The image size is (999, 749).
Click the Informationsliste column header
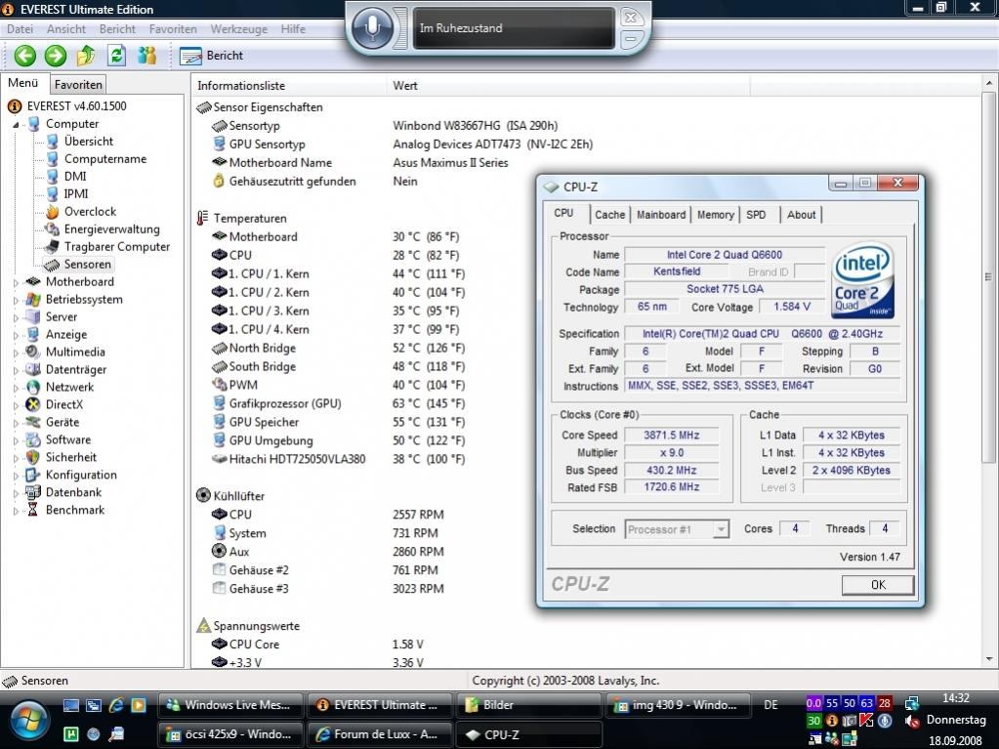pyautogui.click(x=289, y=86)
